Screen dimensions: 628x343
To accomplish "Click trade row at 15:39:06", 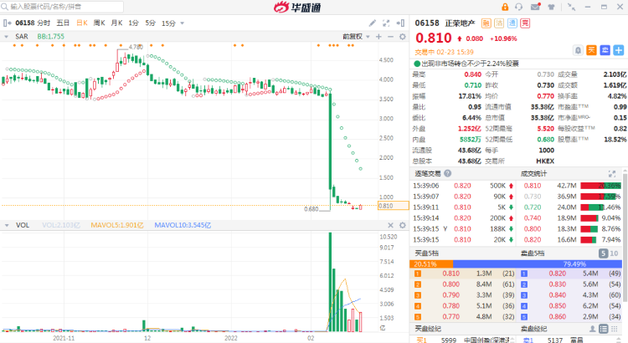I will click(x=463, y=186).
